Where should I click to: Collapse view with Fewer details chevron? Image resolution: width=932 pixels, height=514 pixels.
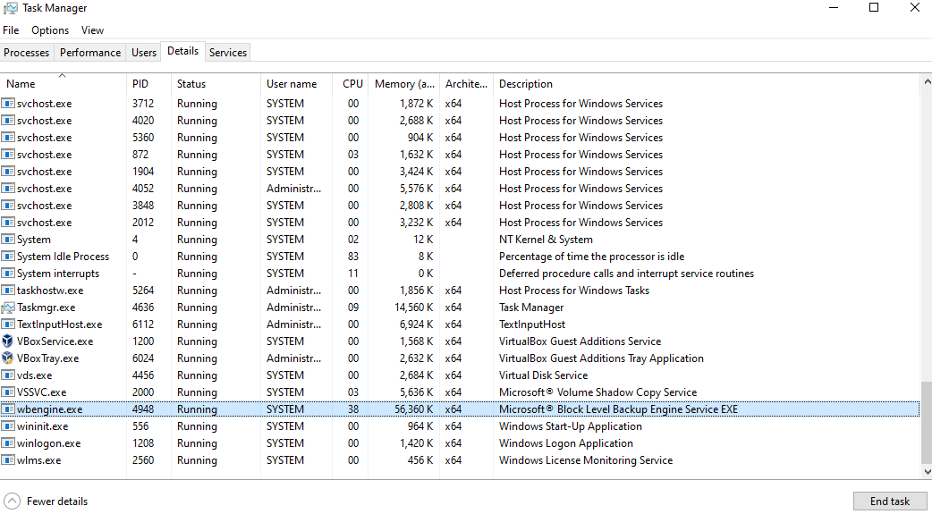click(12, 501)
